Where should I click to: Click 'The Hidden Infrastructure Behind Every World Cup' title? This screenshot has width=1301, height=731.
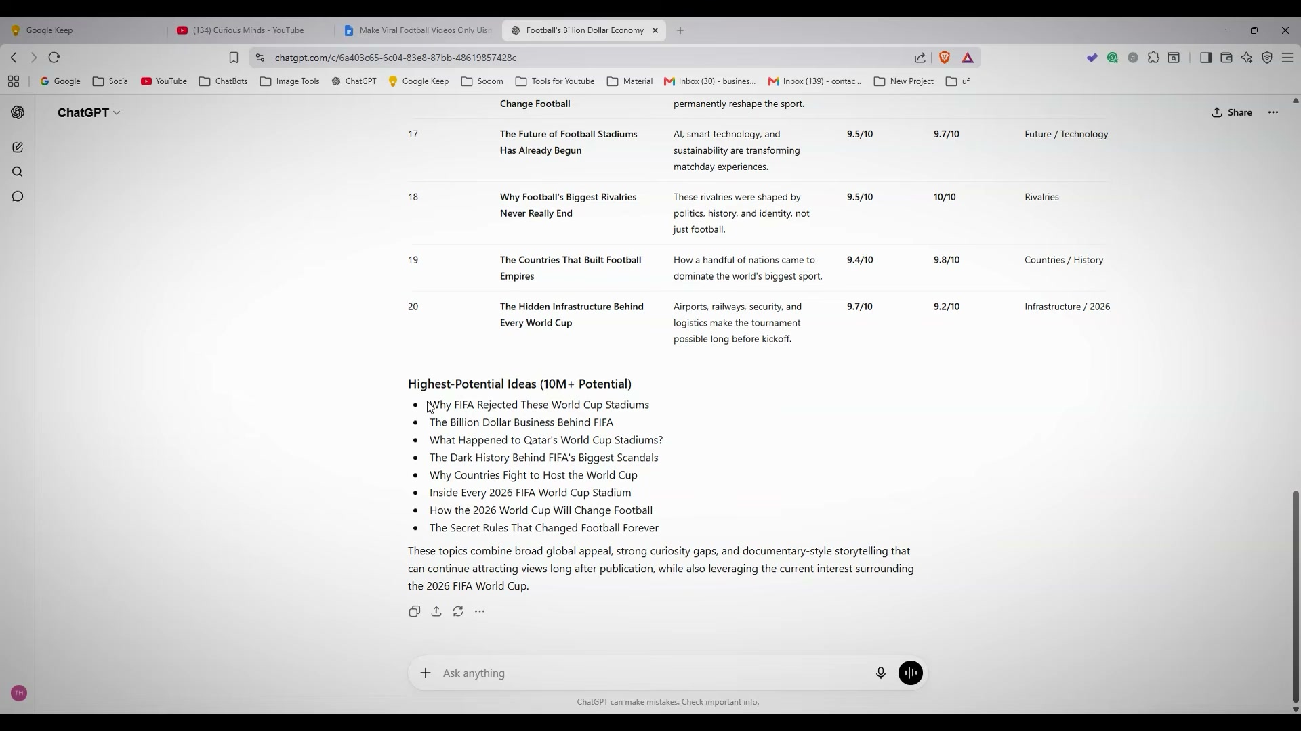572,315
